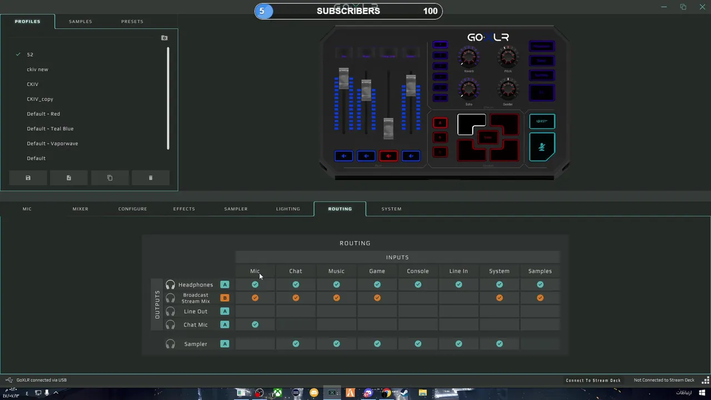The height and width of the screenshot is (400, 711).
Task: Open File Explorer from the taskbar
Action: (423, 393)
